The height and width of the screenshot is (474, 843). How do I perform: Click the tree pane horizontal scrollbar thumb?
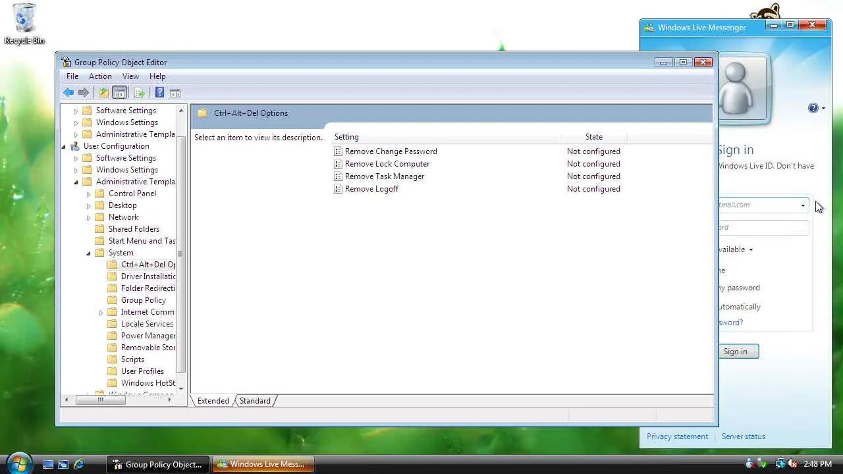100,400
